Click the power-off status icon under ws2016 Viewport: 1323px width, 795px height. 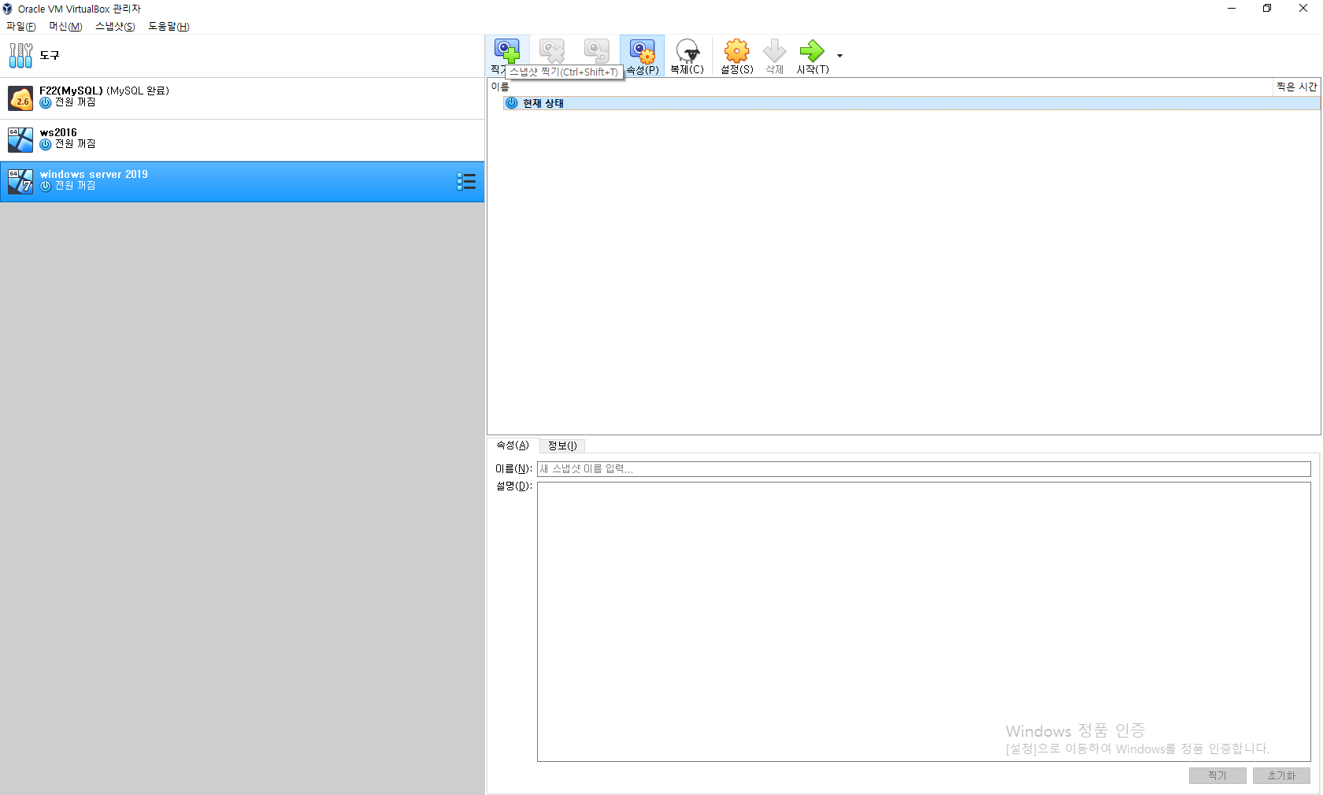[x=46, y=144]
